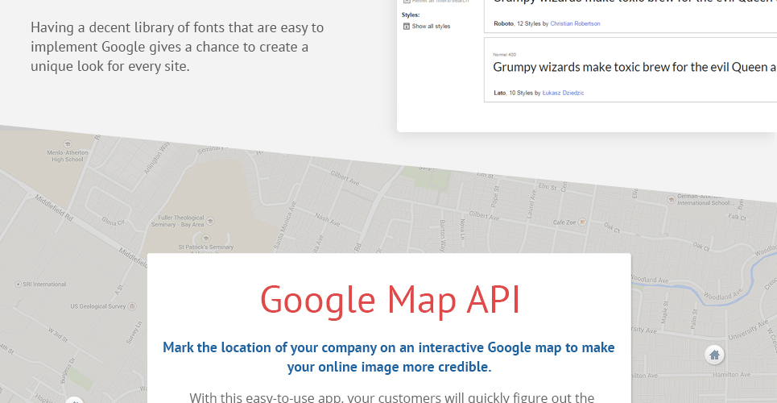Click the blue Mark the location subheading
Screen dimensions: 777x403
[x=389, y=357]
